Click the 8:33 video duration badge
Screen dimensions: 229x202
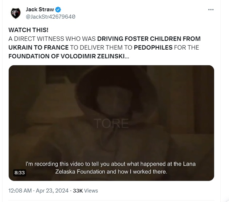[x=19, y=172]
